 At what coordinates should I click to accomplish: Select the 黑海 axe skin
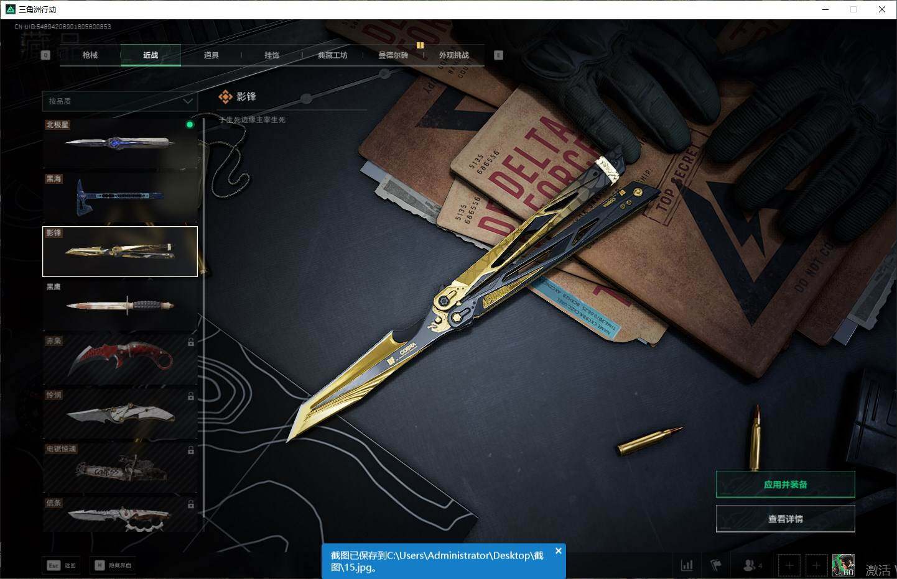point(120,198)
